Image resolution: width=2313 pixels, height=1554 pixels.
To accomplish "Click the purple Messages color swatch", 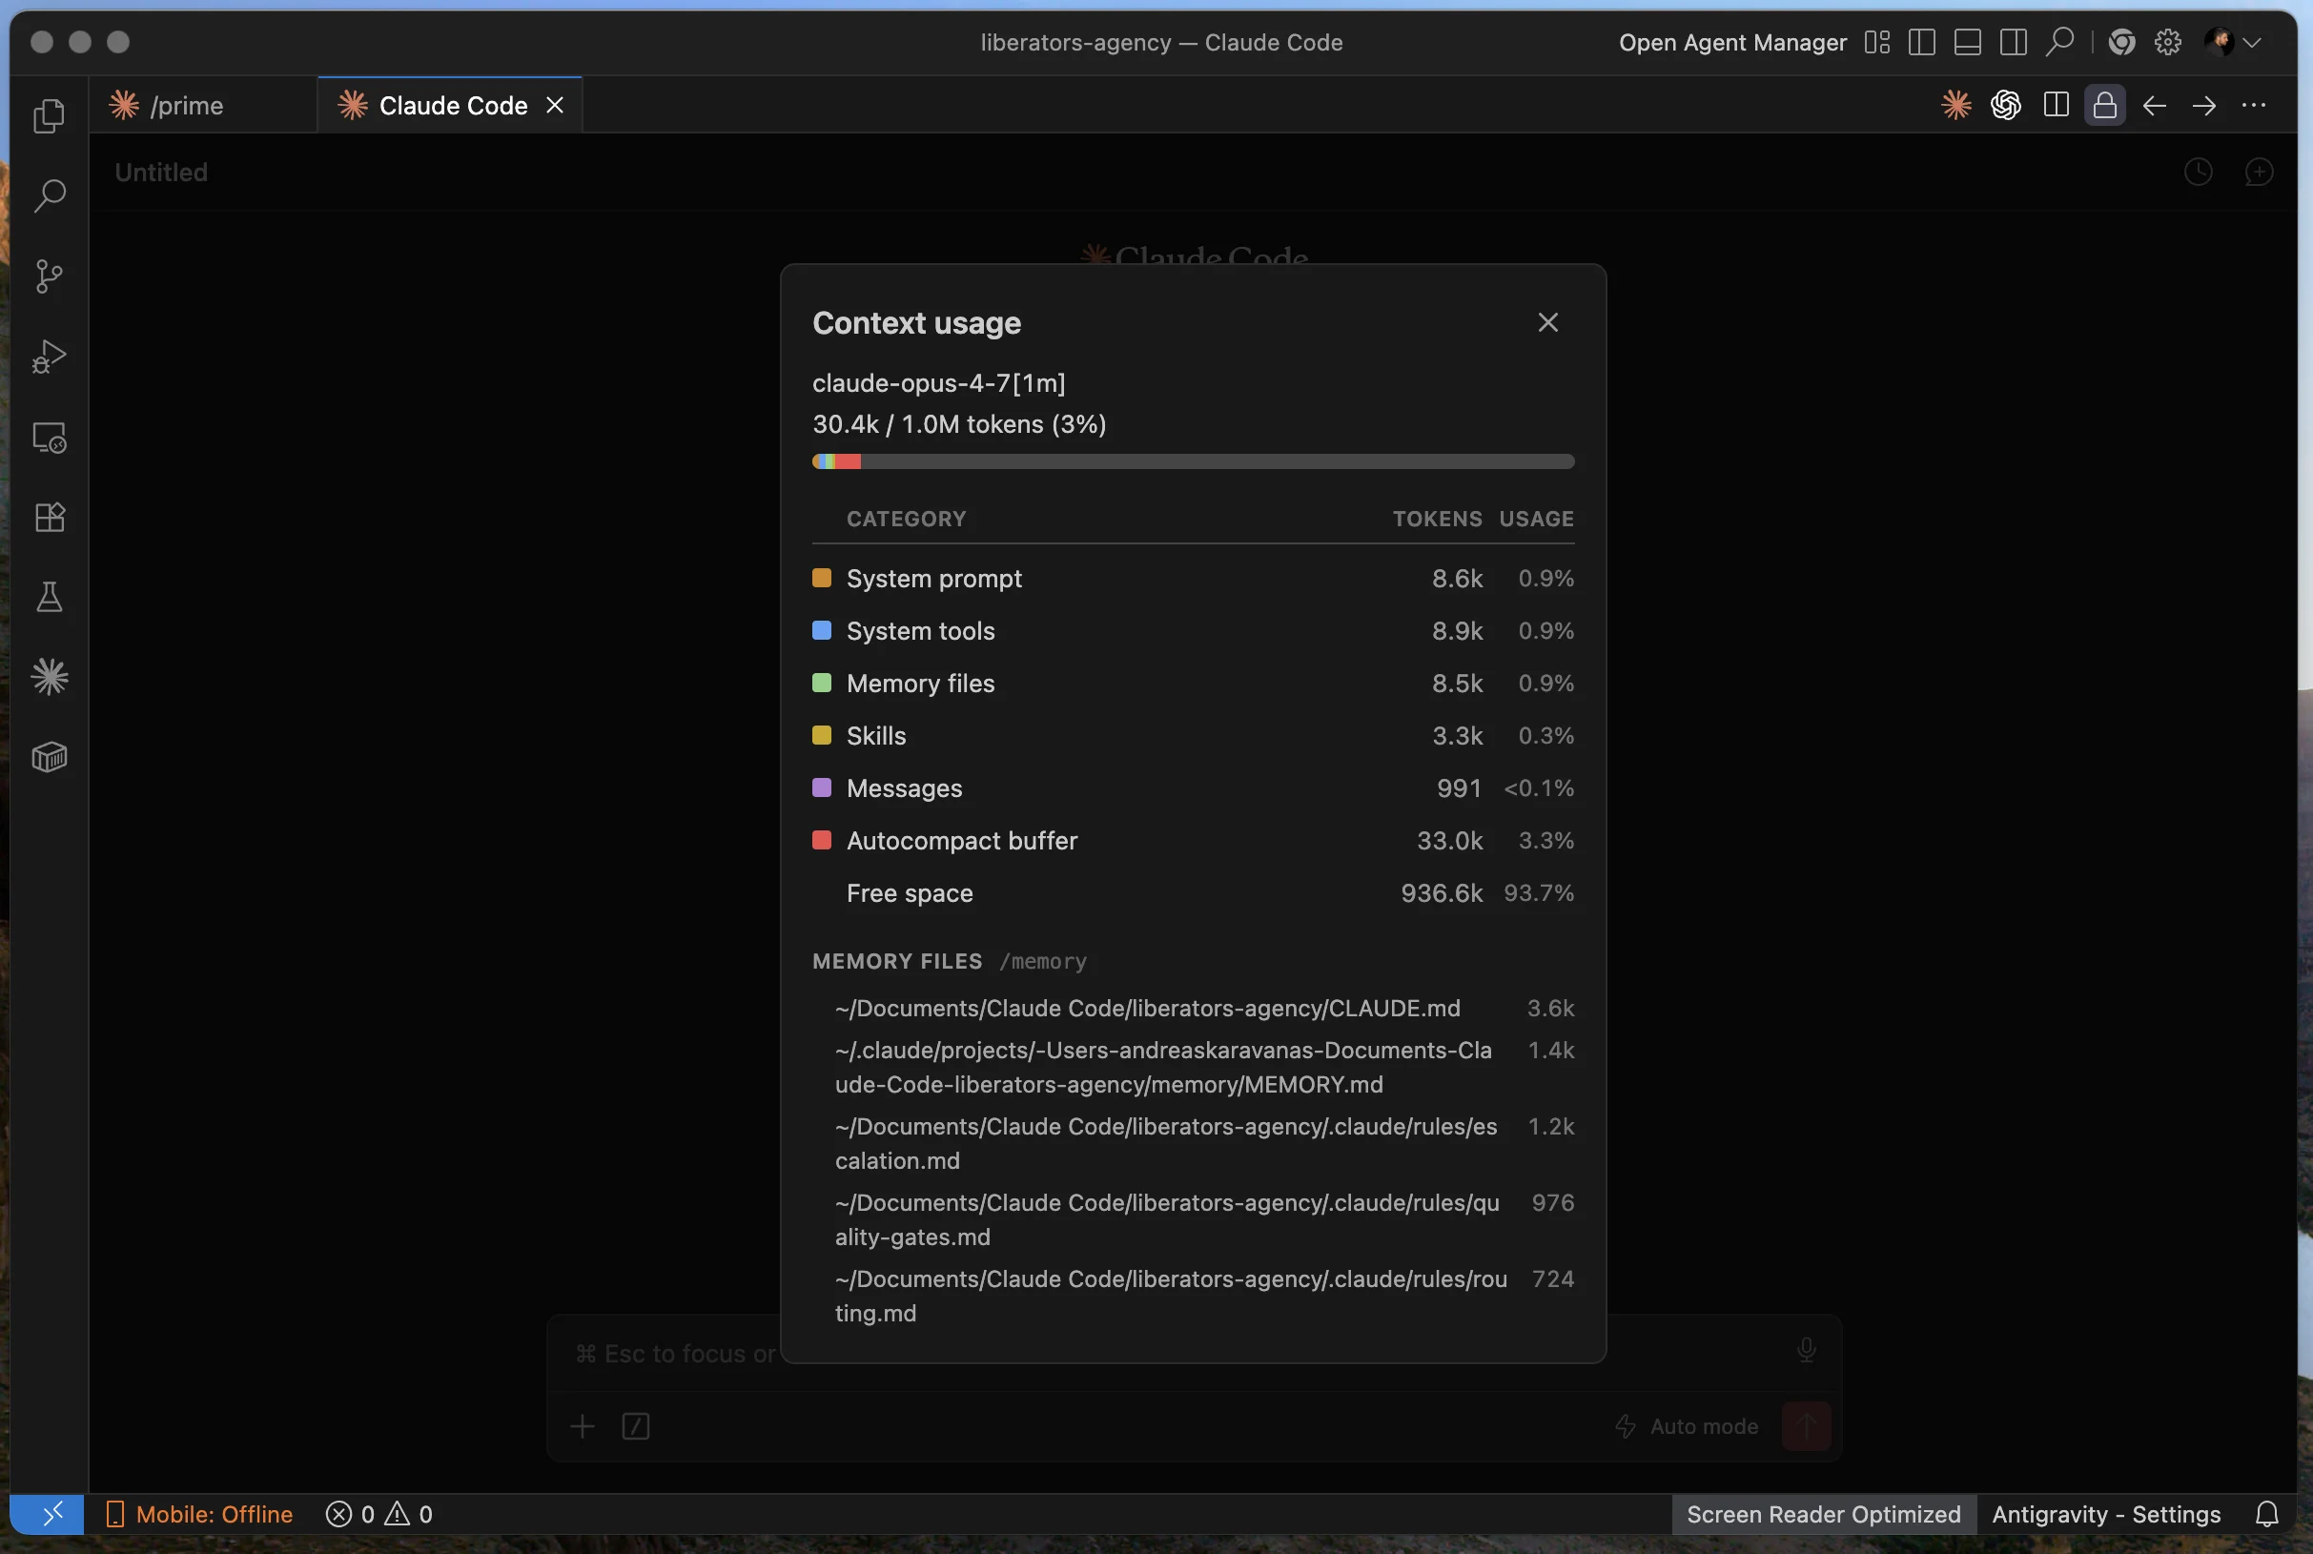I will coord(822,787).
